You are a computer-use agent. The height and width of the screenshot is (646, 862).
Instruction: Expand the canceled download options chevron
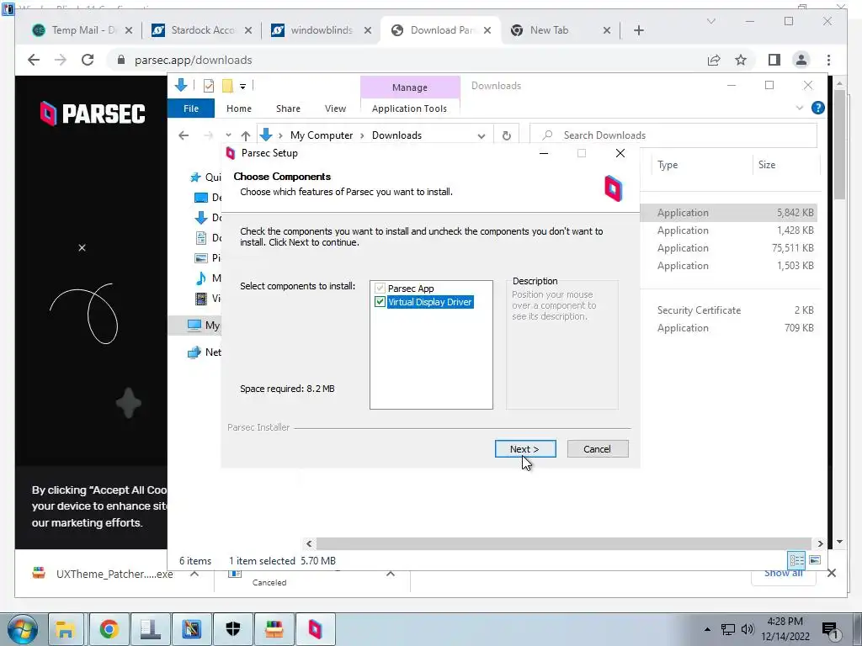pos(391,574)
